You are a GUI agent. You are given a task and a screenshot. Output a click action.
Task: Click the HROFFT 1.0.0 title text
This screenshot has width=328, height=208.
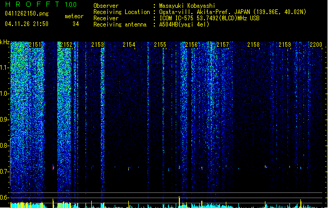tap(41, 4)
